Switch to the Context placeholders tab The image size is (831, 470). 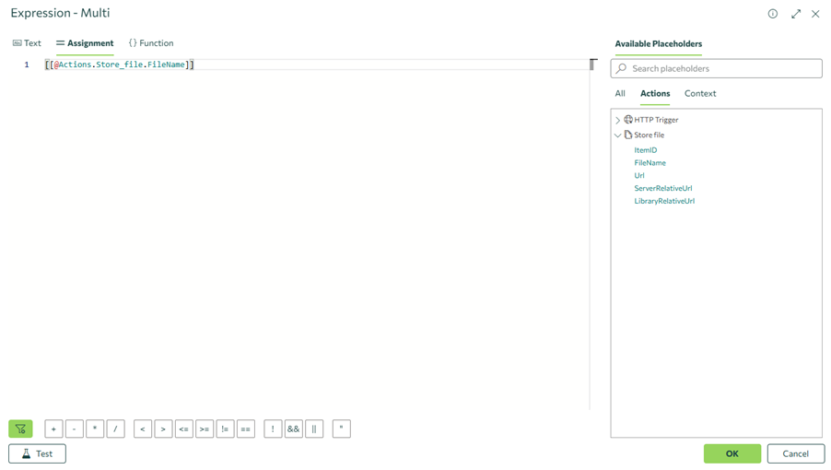pyautogui.click(x=700, y=93)
